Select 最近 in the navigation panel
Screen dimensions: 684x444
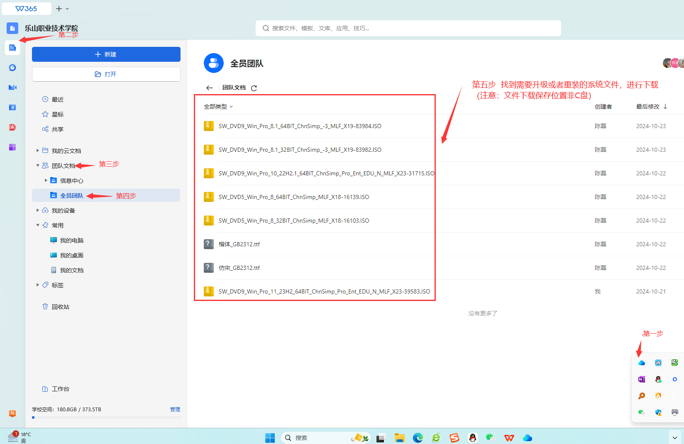[x=57, y=99]
